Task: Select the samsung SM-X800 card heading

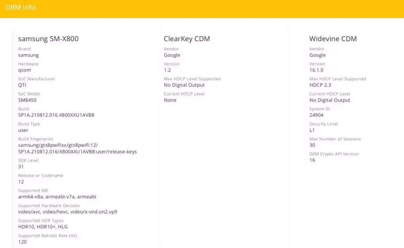Action: [x=48, y=39]
